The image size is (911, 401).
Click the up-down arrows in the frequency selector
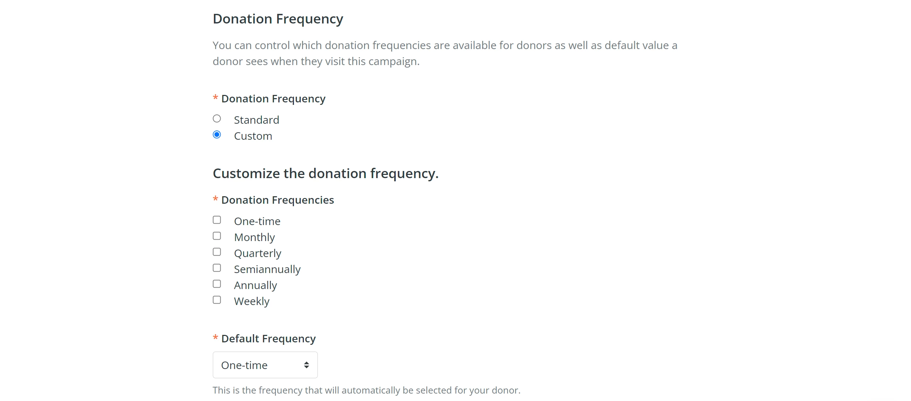pos(306,365)
